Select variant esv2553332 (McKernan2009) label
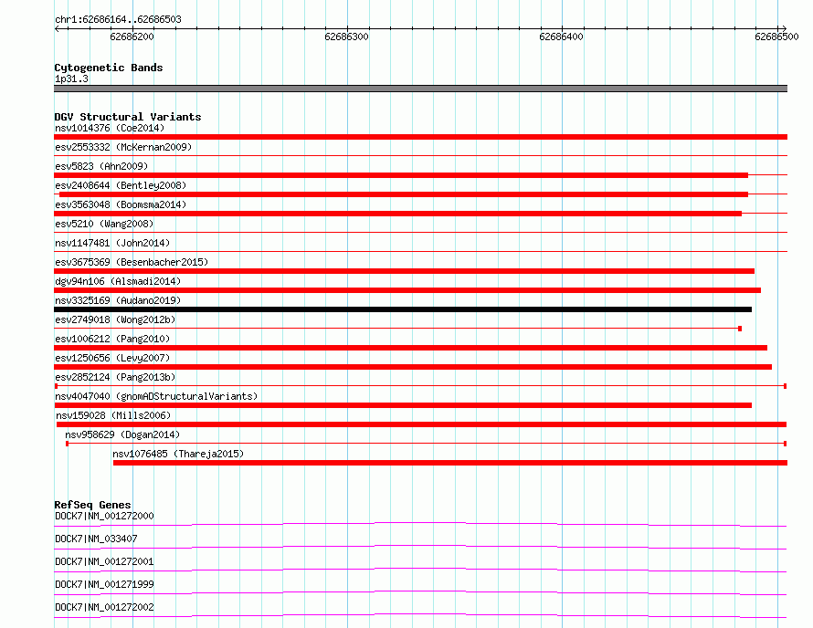813x628 pixels. [123, 147]
